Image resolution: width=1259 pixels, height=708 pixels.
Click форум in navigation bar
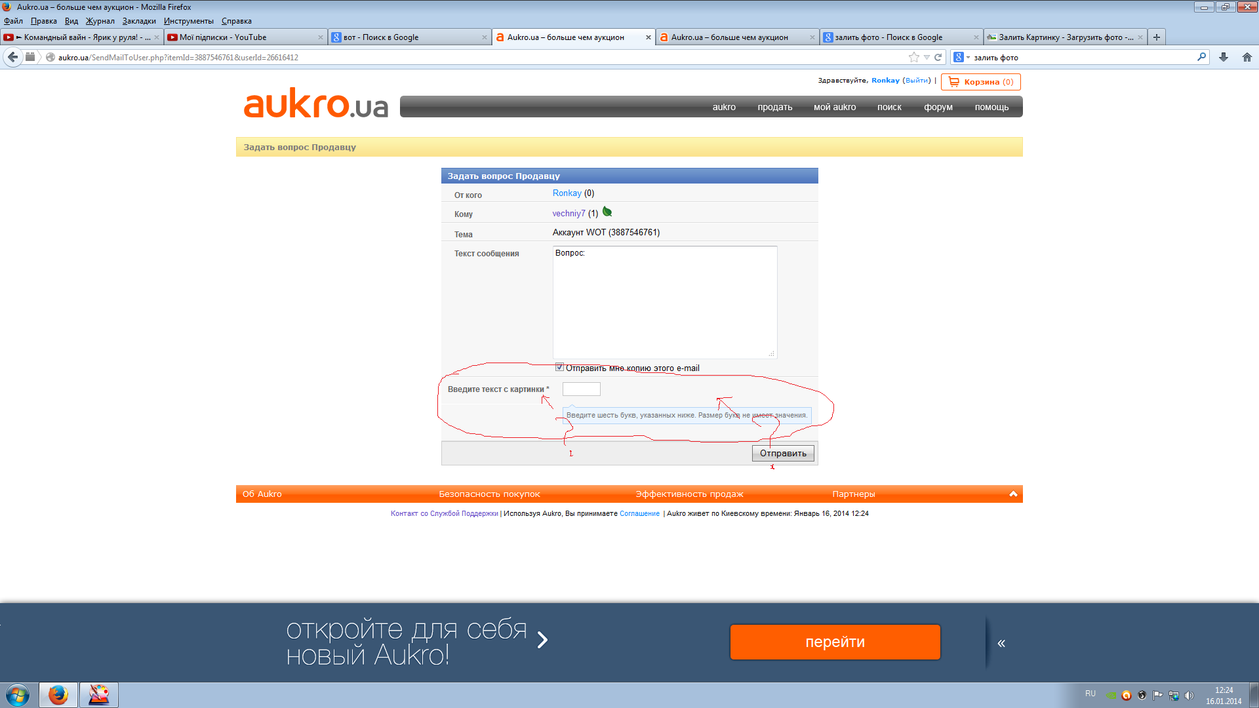pos(938,107)
